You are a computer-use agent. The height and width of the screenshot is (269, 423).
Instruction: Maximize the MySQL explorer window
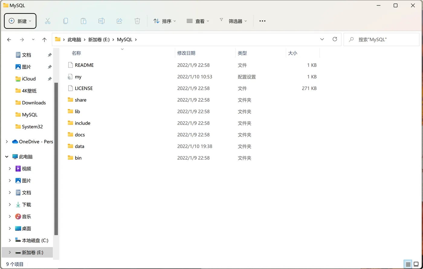coord(396,5)
